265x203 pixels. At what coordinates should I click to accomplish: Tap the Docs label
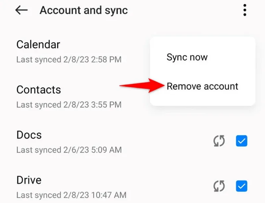(x=29, y=135)
